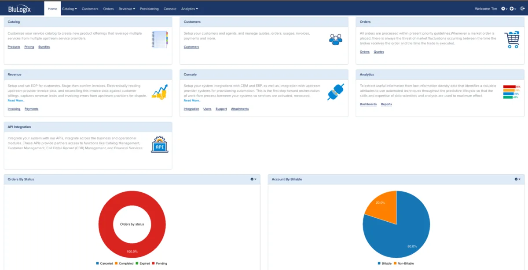Image resolution: width=528 pixels, height=270 pixels.
Task: Toggle Pending legend item
Action: [159, 263]
